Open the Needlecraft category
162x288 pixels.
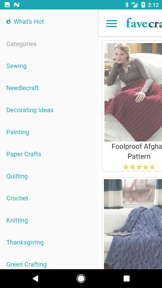[x=23, y=88]
